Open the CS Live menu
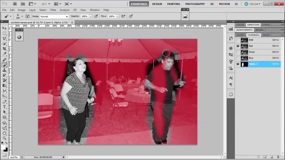Viewport: 285px width, 160px height. (x=252, y=4)
